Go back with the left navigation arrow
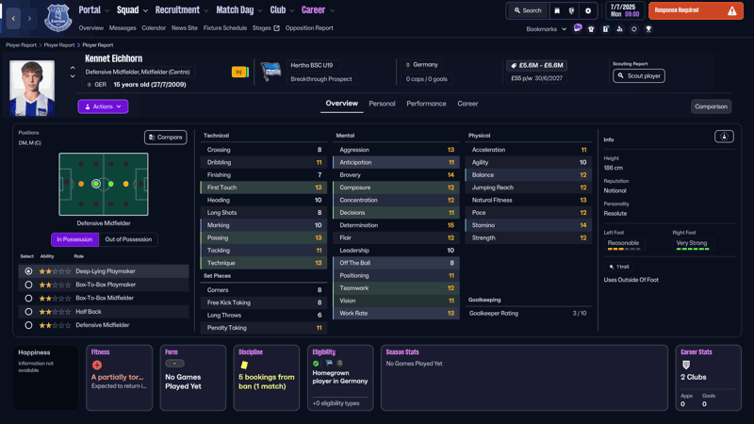Image resolution: width=754 pixels, height=424 pixels. coord(13,18)
